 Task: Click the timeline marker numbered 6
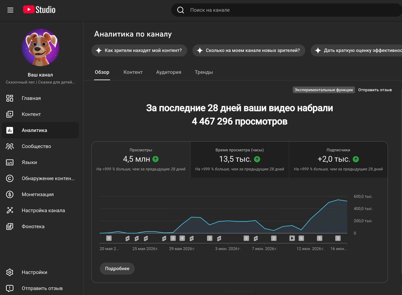[x=301, y=238]
